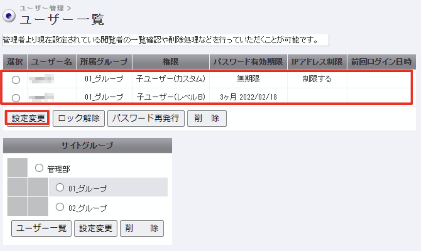The image size is (421, 251).
Task: Click the サイトグループ panel header
Action: tap(88, 146)
